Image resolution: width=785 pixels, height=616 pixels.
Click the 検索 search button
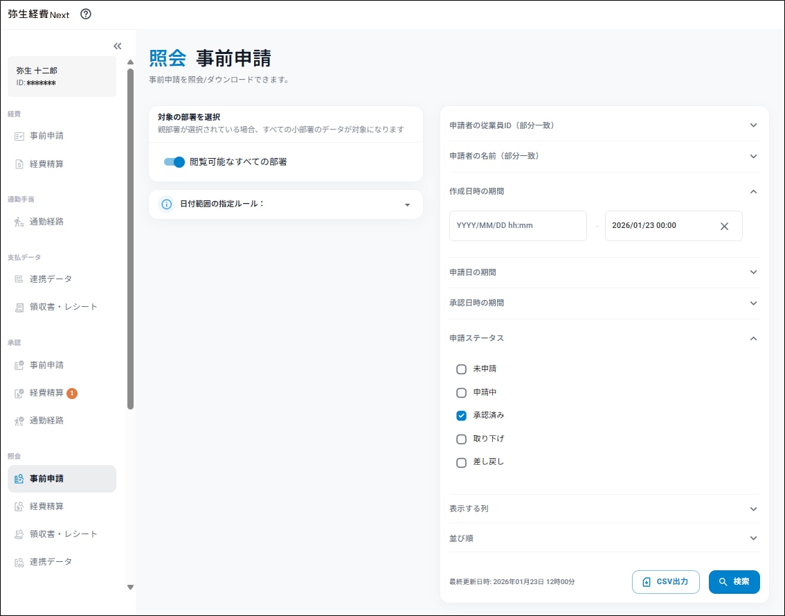coord(734,582)
